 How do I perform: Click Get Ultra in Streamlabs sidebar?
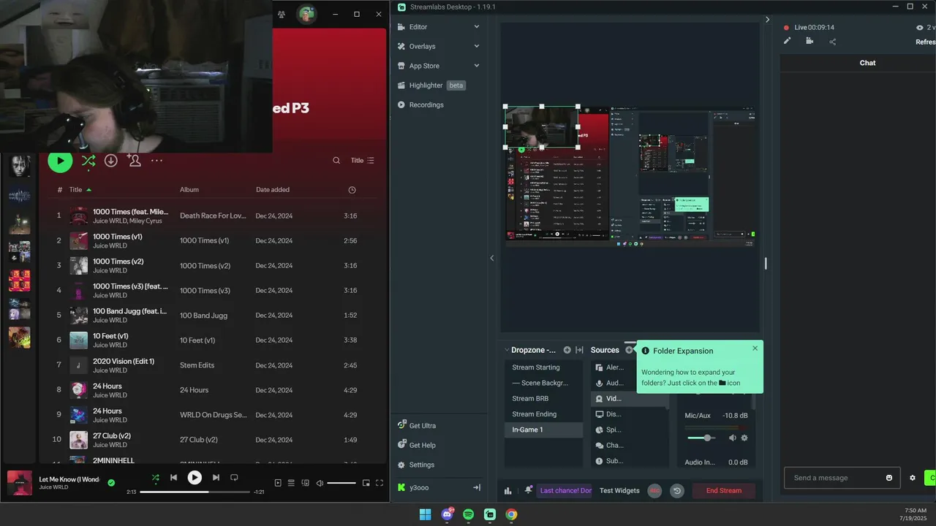pos(417,426)
